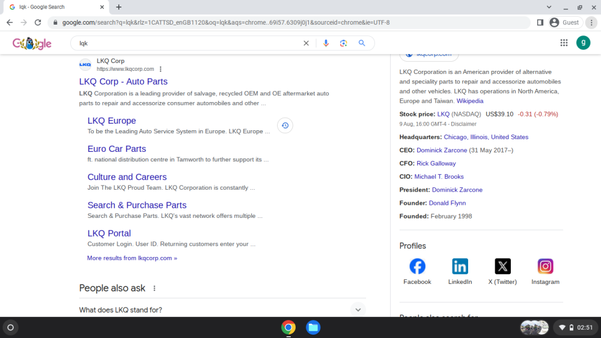
Task: Show more results from lkqcorp.com
Action: [x=132, y=258]
